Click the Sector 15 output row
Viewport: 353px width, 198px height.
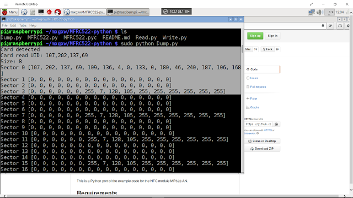click(114, 163)
